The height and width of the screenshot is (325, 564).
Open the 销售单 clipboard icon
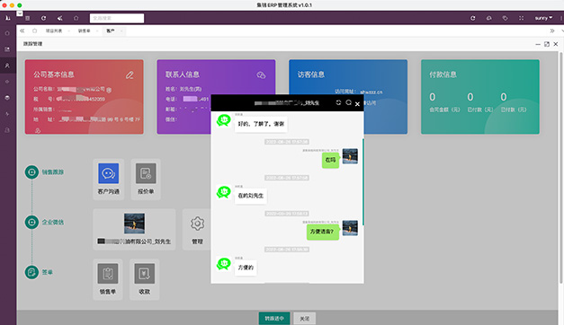pos(108,274)
